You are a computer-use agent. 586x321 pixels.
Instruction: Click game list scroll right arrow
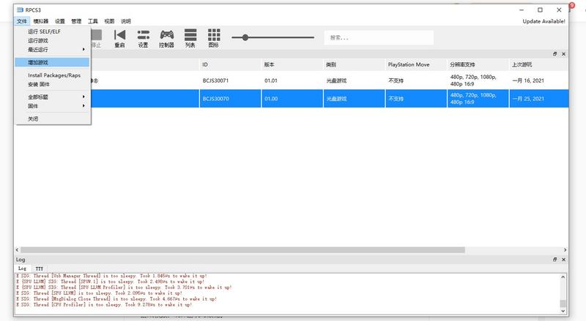[x=565, y=250]
